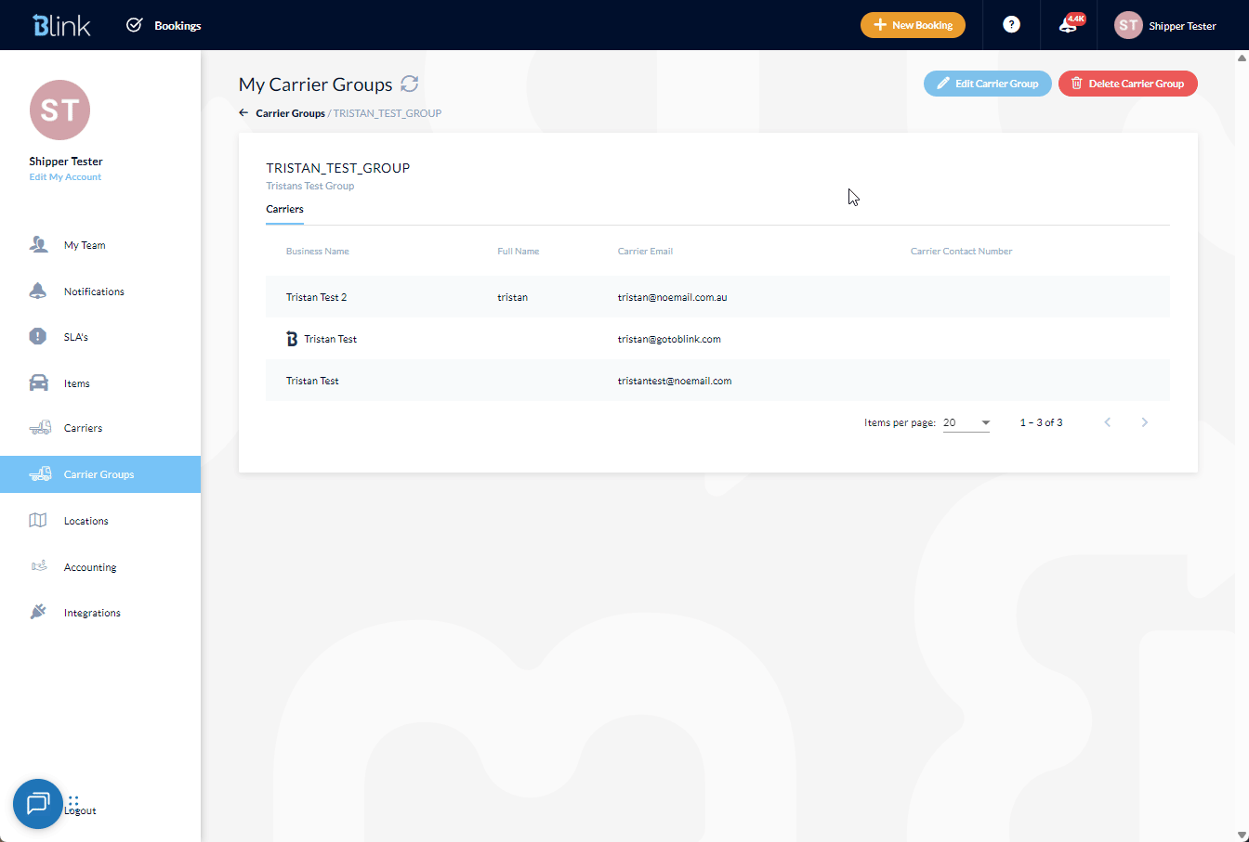This screenshot has height=842, width=1249.
Task: Click the Business Name column header
Action: (318, 252)
